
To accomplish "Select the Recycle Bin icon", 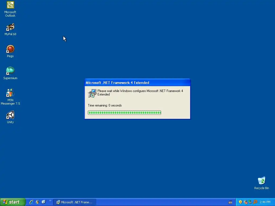I will [262, 183].
